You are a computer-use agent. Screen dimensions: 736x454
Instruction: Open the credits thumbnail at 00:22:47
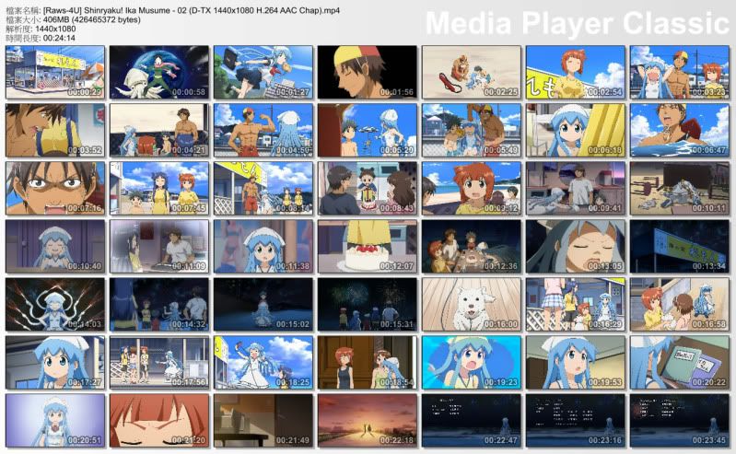(x=472, y=420)
